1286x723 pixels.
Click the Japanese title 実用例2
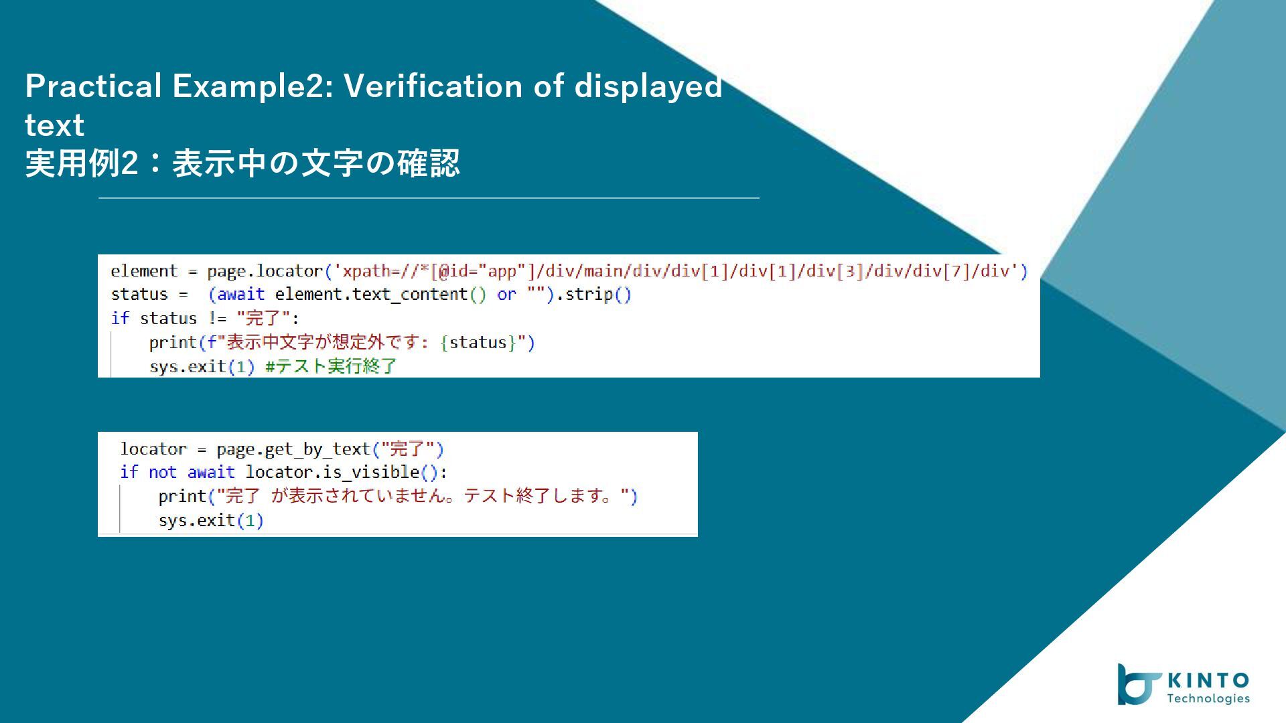click(242, 163)
